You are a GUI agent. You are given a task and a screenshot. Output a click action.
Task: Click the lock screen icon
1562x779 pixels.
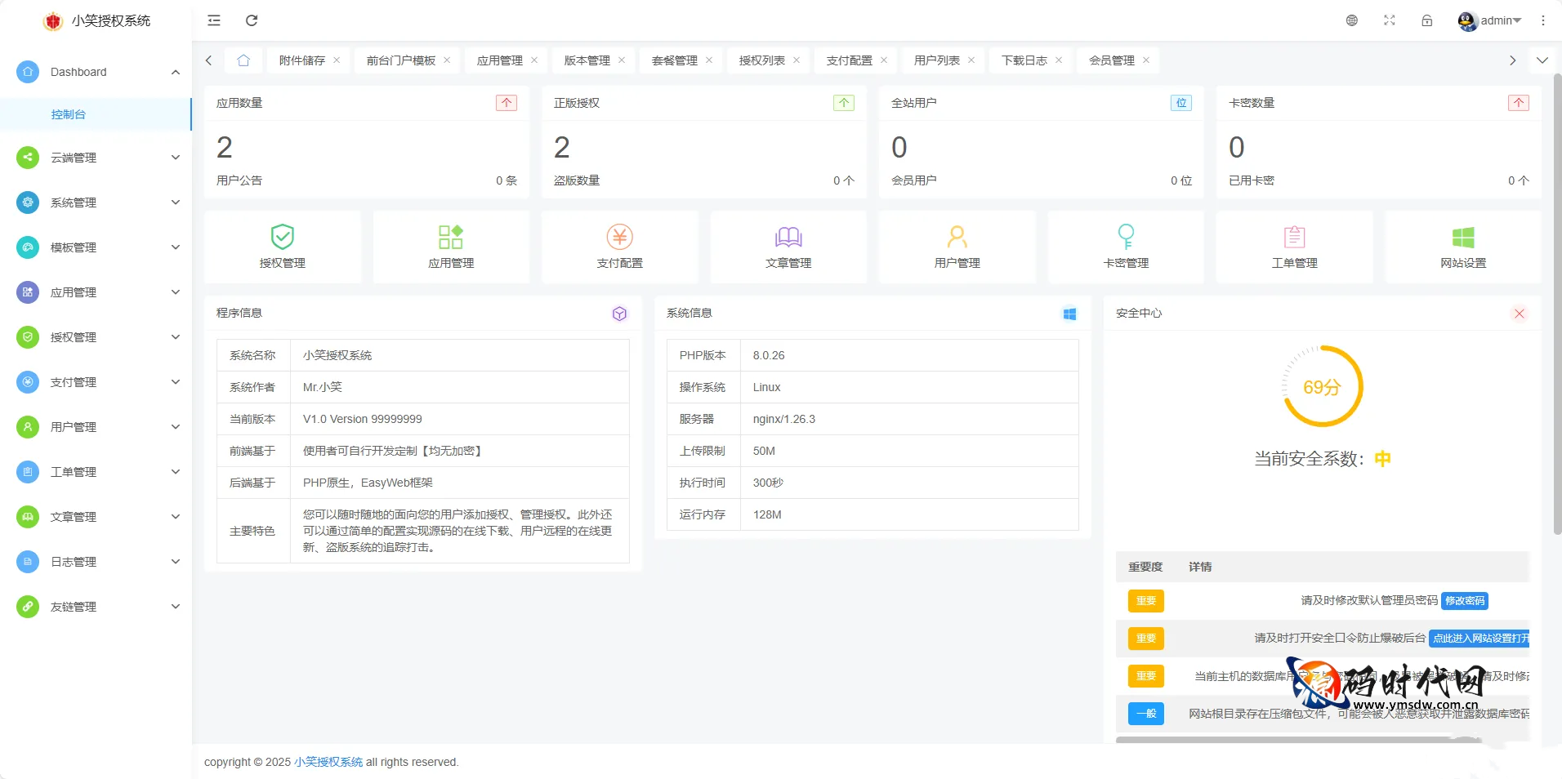[x=1426, y=20]
